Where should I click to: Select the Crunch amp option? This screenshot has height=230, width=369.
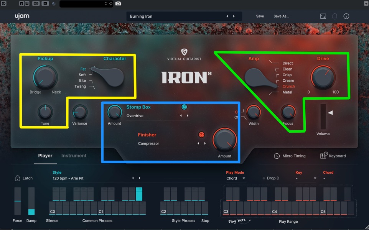[288, 86]
